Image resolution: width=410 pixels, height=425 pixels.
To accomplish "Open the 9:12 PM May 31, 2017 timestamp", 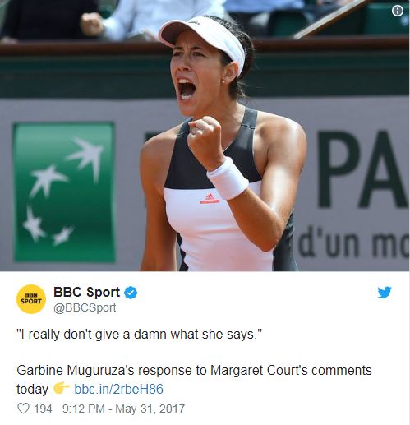I will click(x=123, y=409).
